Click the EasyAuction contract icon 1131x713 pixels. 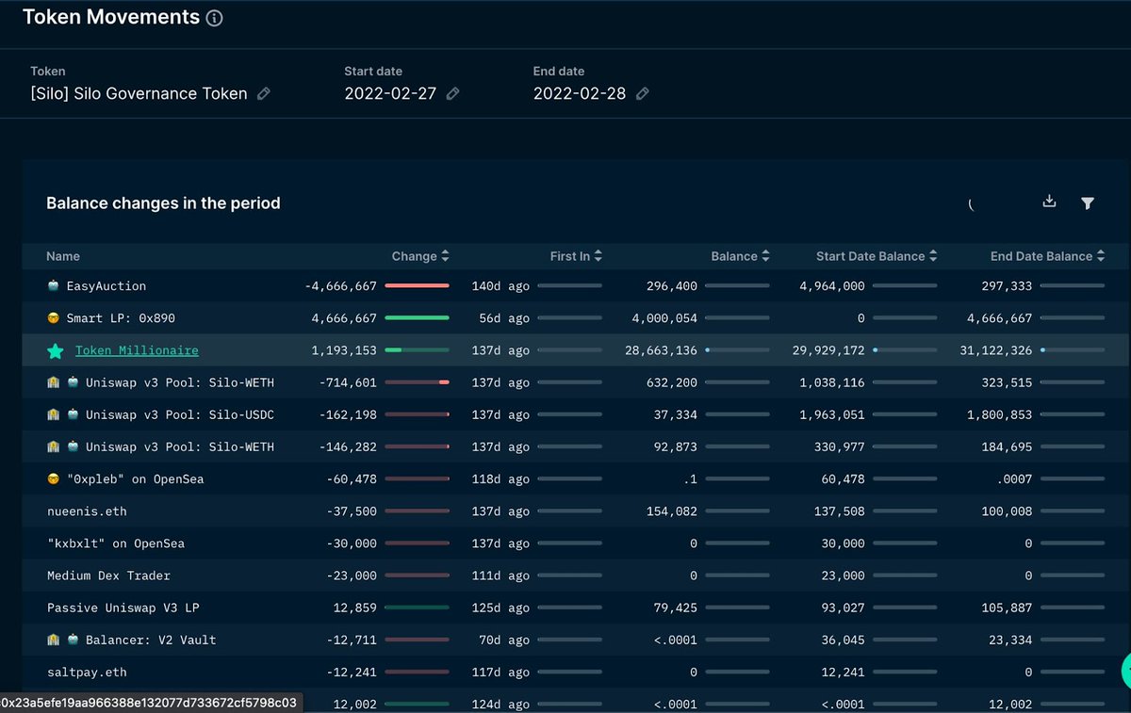click(54, 285)
